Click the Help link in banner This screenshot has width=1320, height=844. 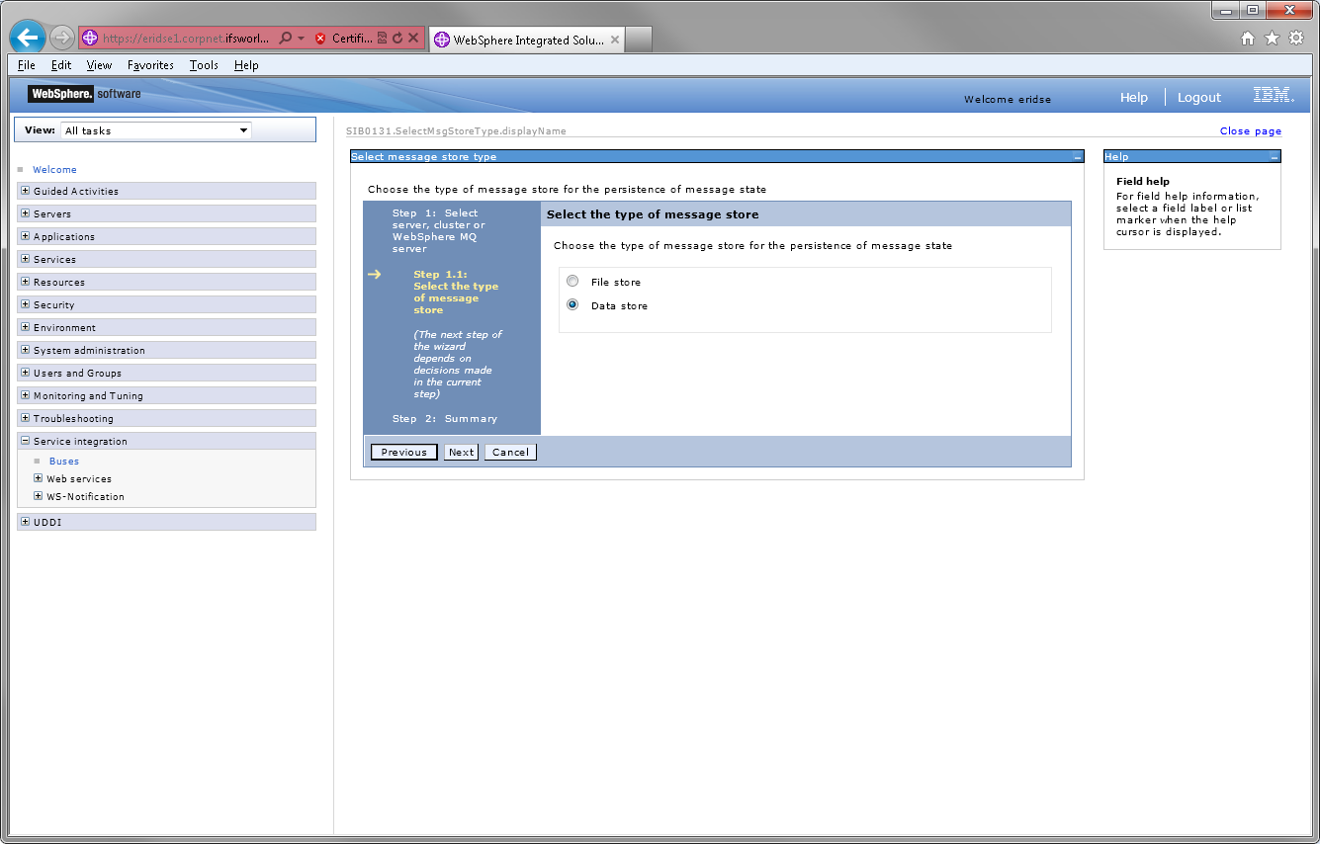[x=1133, y=97]
